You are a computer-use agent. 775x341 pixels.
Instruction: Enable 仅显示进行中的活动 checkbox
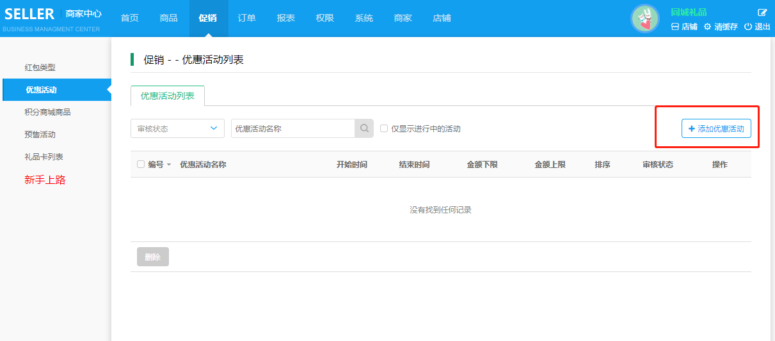pyautogui.click(x=384, y=128)
